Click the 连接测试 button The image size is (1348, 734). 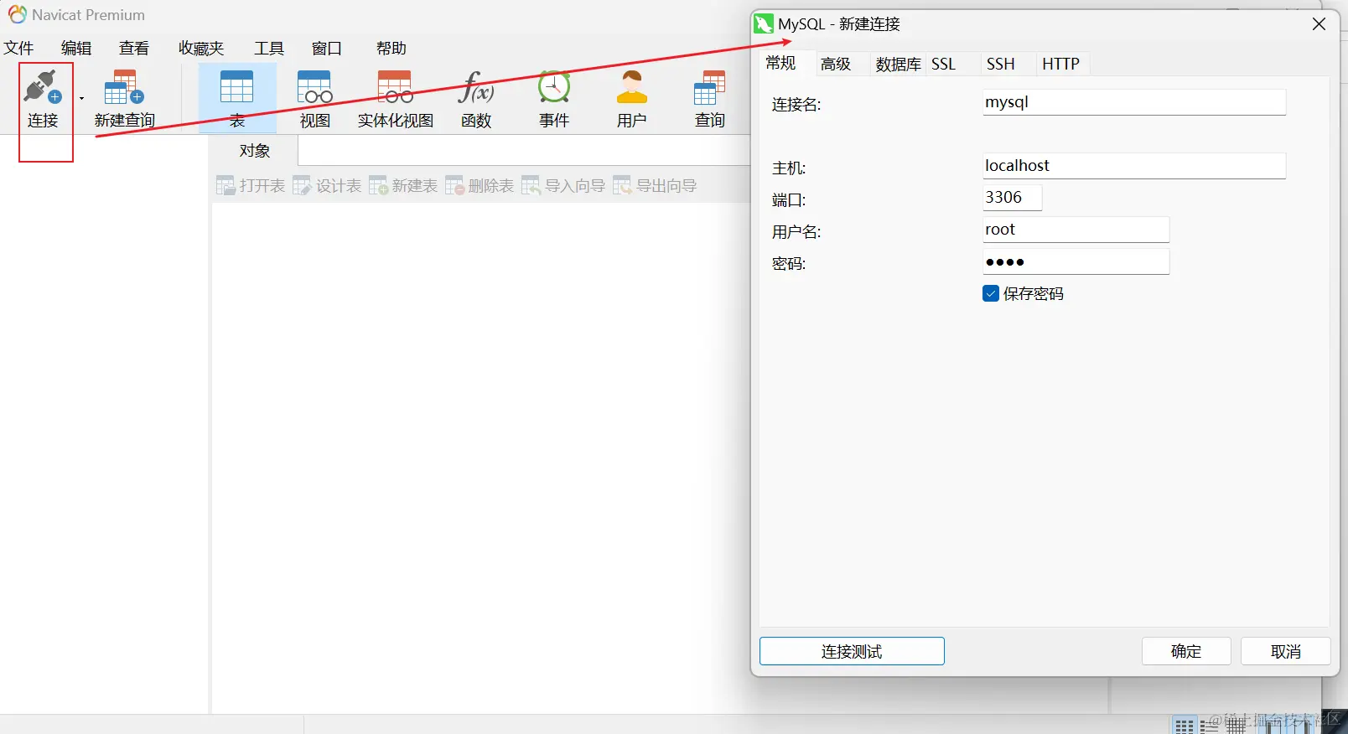click(852, 651)
